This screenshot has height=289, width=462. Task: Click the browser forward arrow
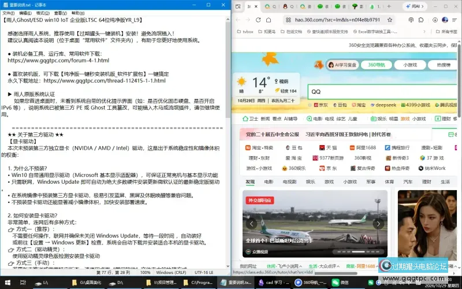pyautogui.click(x=248, y=20)
